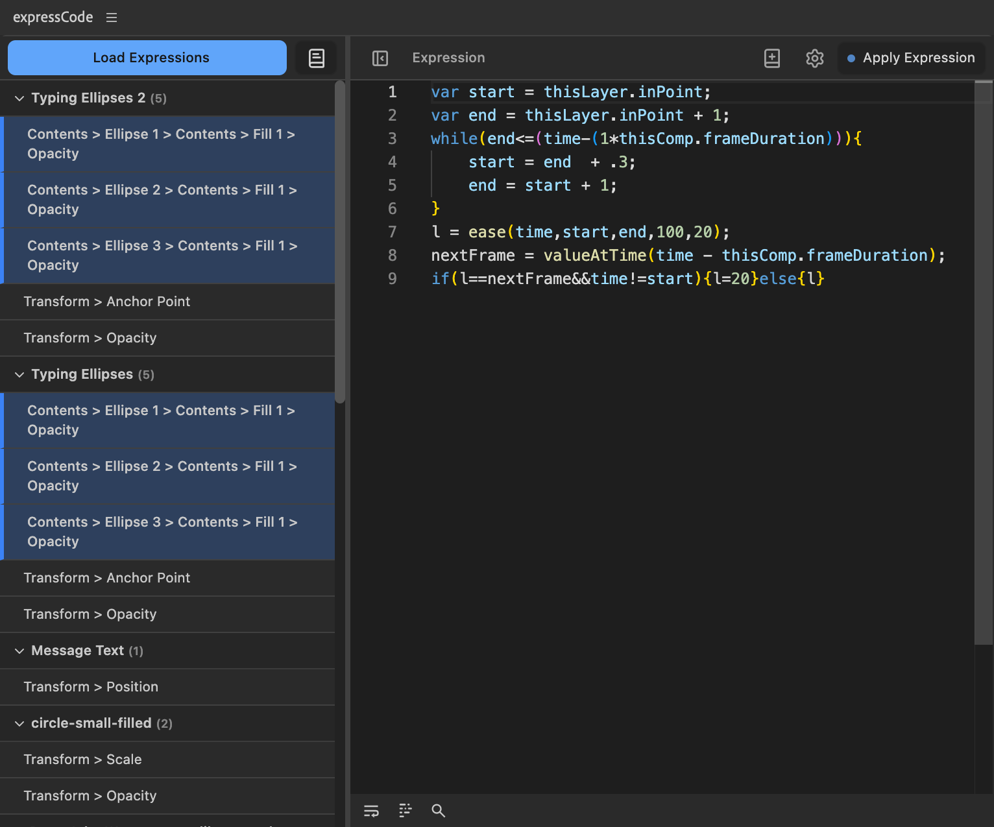The height and width of the screenshot is (827, 994).
Task: Collapse the Typing Ellipses 2 group
Action: tap(19, 98)
